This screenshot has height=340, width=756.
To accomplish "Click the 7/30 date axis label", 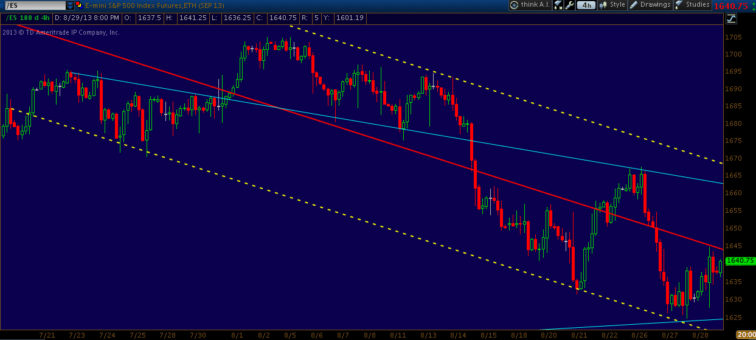I will coord(198,335).
